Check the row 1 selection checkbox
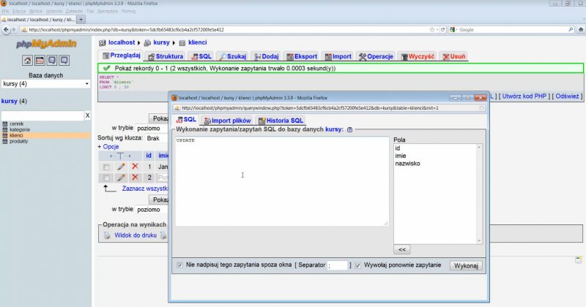Image resolution: width=586 pixels, height=307 pixels. pyautogui.click(x=107, y=167)
